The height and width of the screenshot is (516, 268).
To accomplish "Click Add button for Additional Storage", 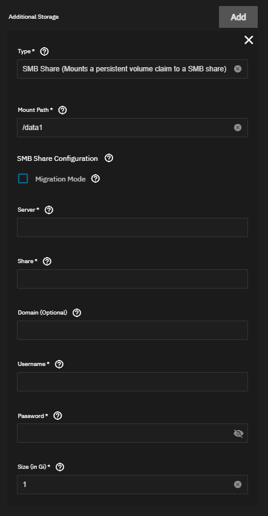I will pyautogui.click(x=238, y=17).
